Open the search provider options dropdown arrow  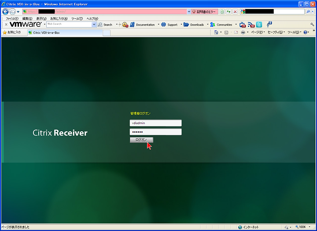click(313, 12)
